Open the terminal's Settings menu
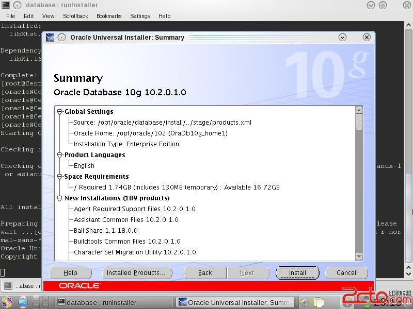Screen dimensions: 413x309 click(x=140, y=16)
